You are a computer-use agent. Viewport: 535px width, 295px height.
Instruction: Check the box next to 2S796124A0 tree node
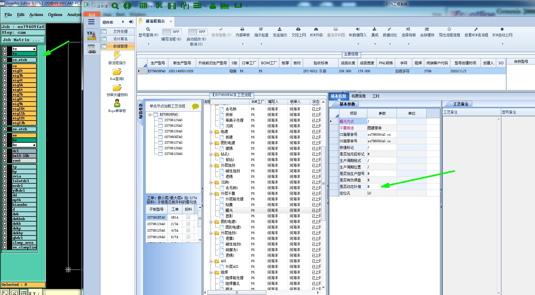[160, 120]
